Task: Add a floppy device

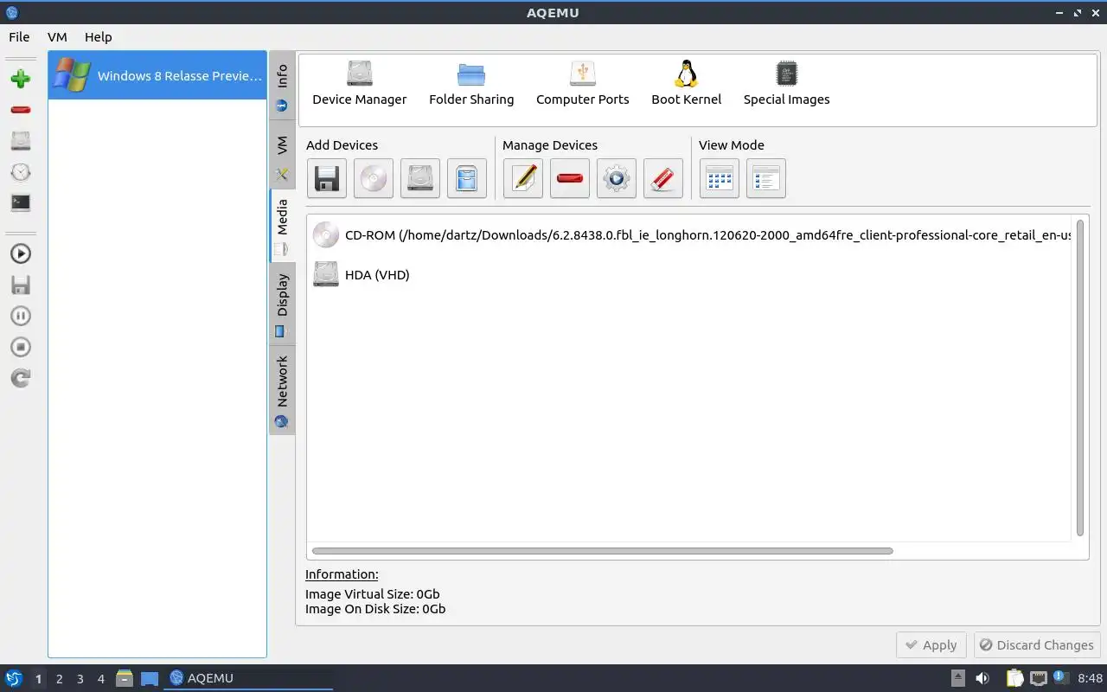Action: 327,178
